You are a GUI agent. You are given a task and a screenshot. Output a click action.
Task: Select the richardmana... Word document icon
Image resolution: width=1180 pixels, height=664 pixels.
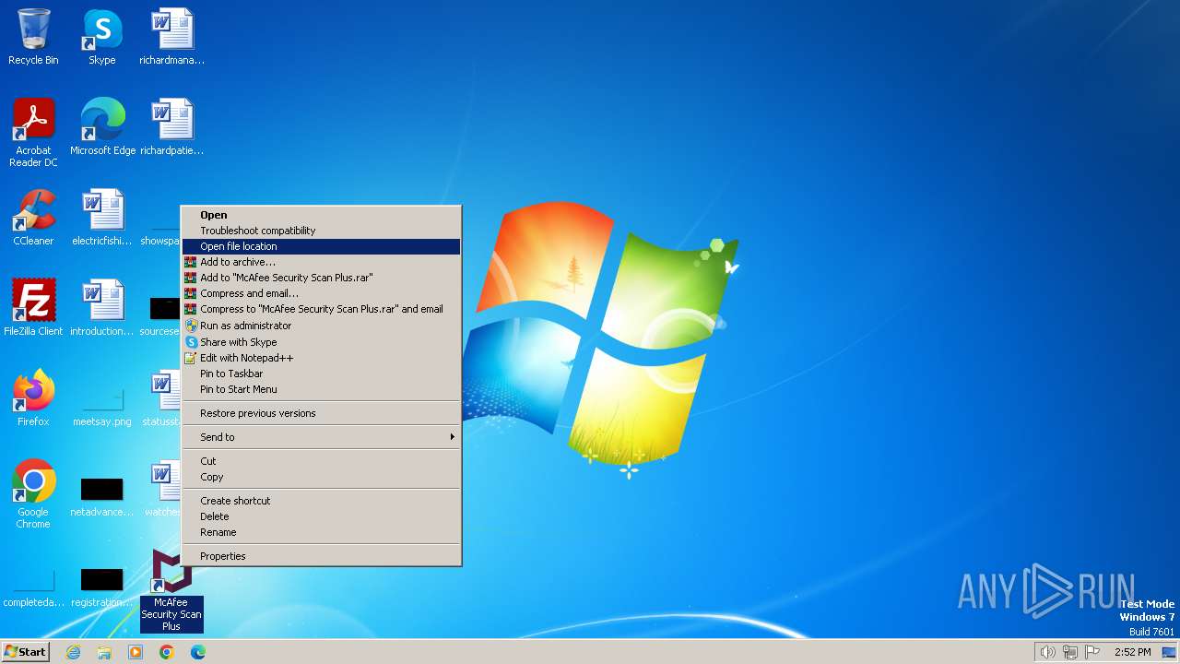171,37
